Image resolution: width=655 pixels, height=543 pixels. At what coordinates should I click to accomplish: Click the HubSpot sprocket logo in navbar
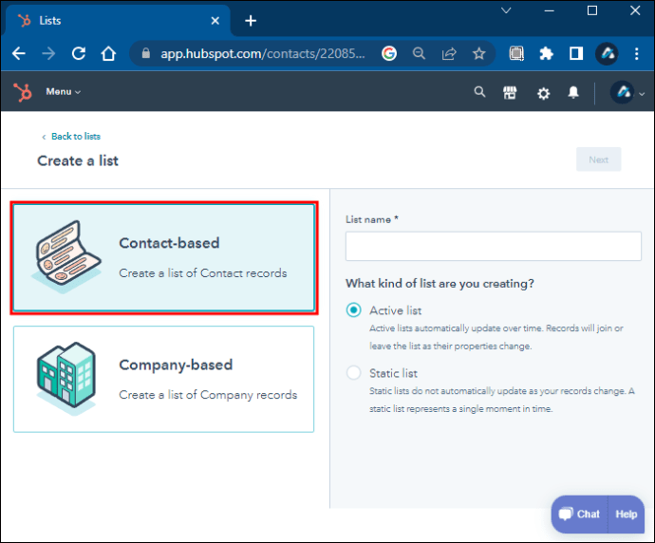pyautogui.click(x=23, y=92)
